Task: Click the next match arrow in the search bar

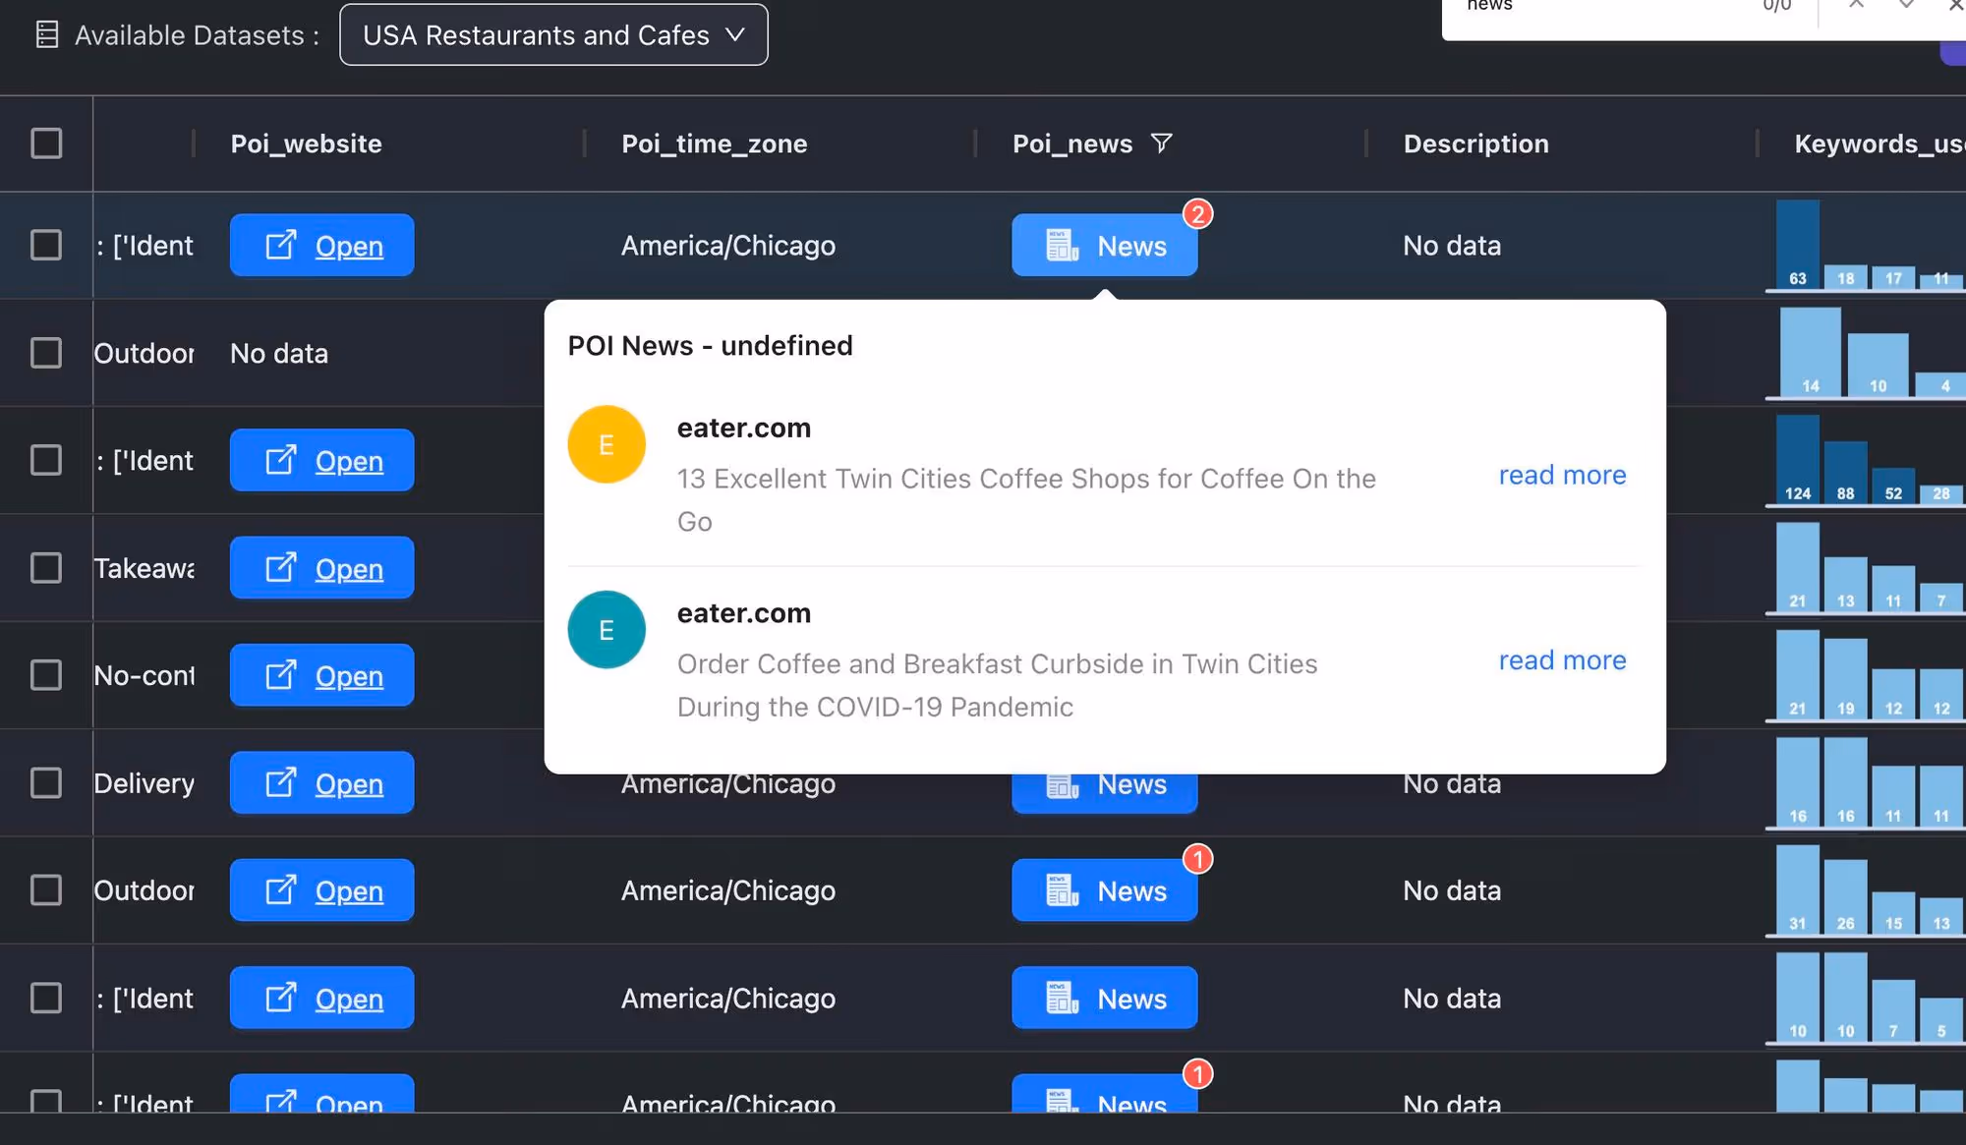Action: [1906, 5]
